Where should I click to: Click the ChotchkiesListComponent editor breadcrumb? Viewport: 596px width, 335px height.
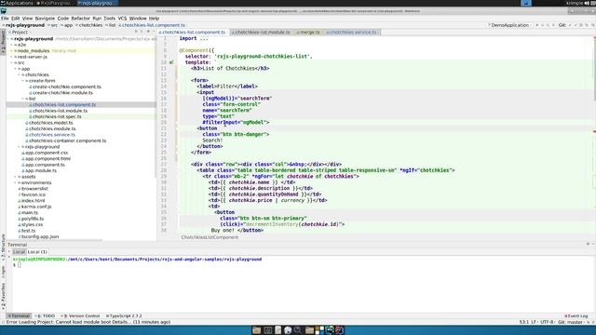210,237
